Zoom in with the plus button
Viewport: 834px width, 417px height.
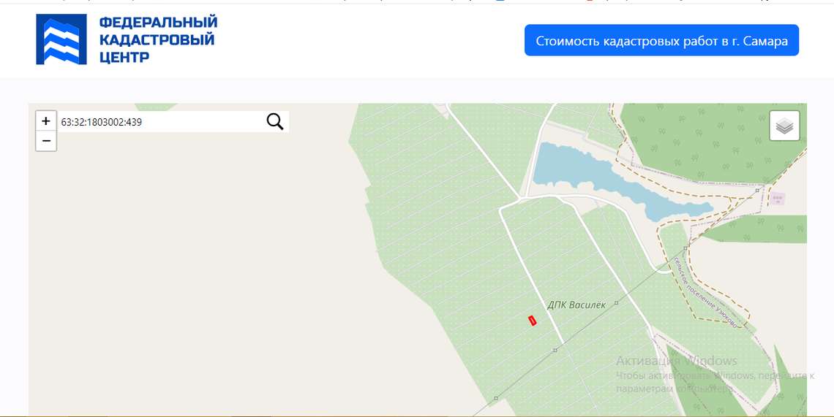(x=46, y=121)
